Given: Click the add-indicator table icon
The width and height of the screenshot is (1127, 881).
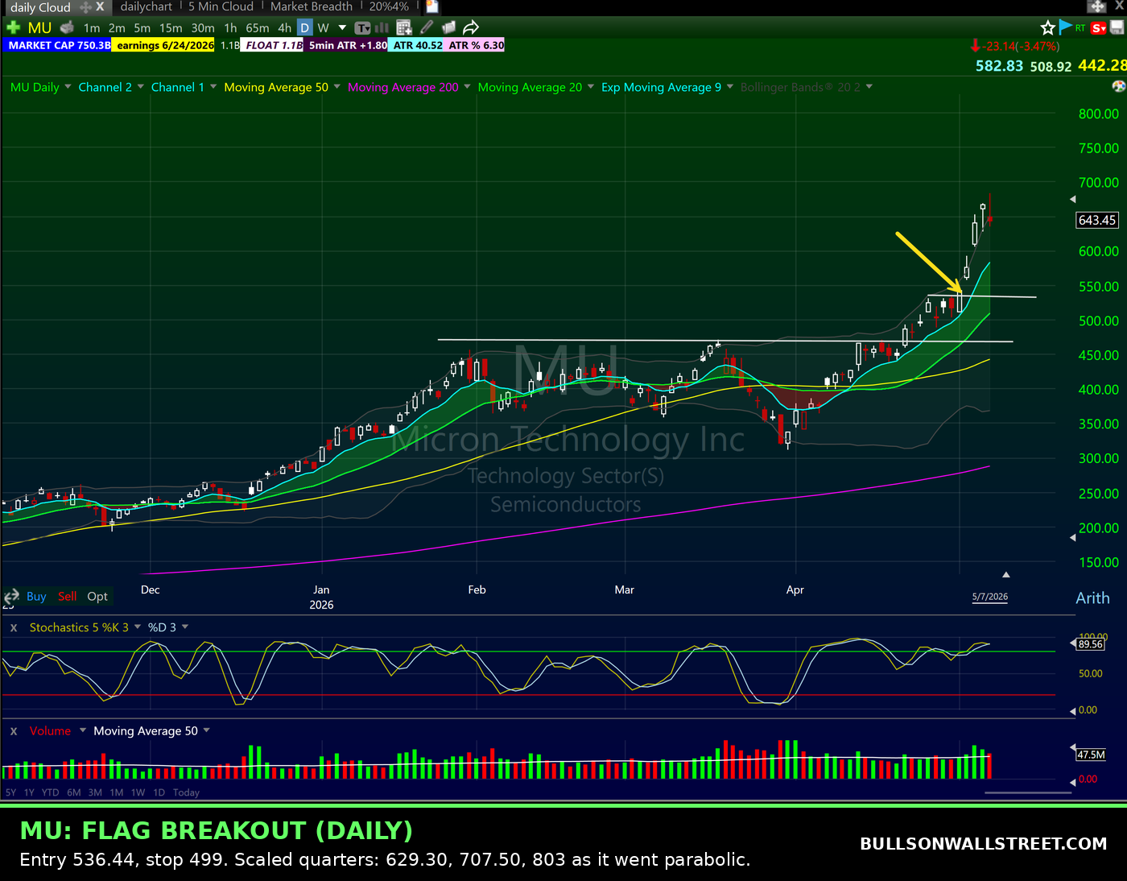Looking at the screenshot, I should click(x=404, y=27).
